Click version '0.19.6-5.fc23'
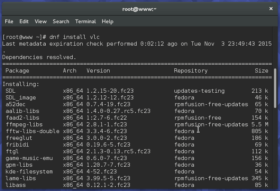Screen dimensions: 280x191 [x=109, y=145]
